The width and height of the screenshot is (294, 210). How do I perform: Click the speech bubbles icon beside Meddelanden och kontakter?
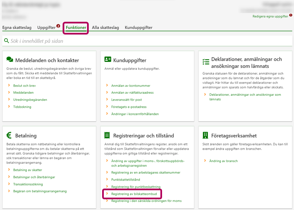click(10, 60)
